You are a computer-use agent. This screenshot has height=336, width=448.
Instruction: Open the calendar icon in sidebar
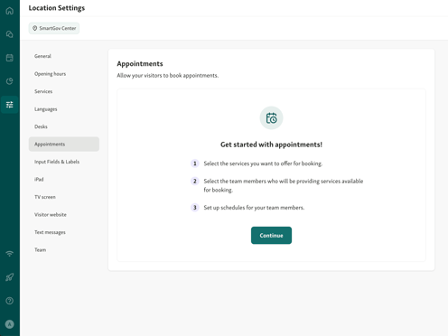[10, 58]
